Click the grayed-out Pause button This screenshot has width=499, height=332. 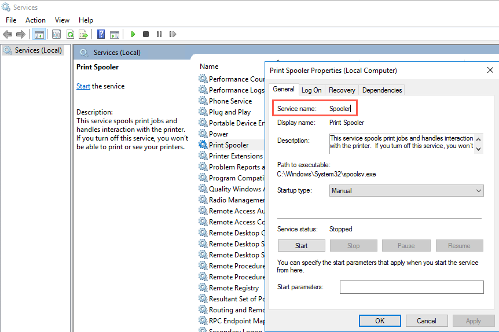point(406,245)
